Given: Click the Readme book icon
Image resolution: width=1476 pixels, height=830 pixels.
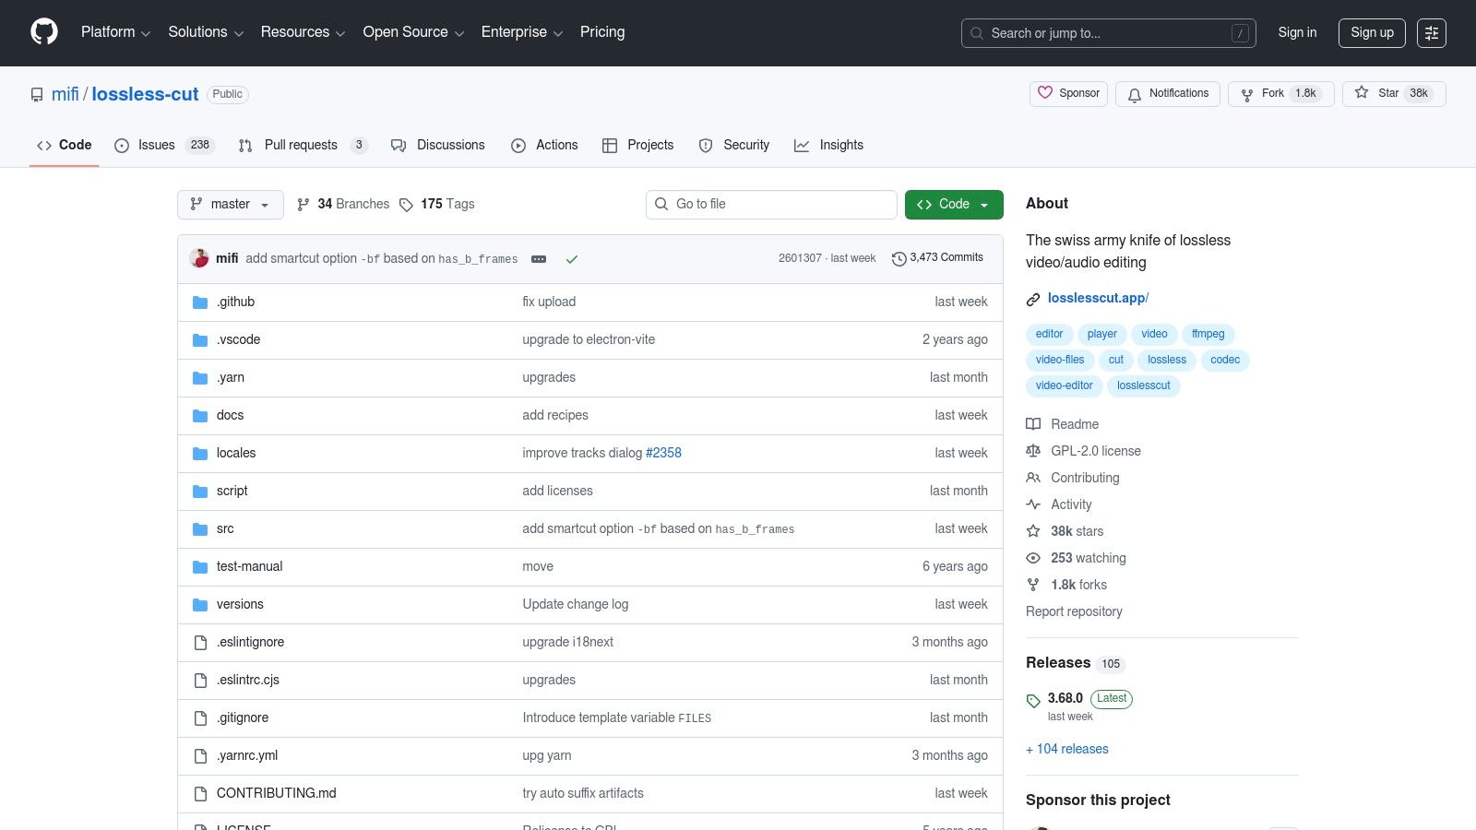Looking at the screenshot, I should (x=1033, y=424).
